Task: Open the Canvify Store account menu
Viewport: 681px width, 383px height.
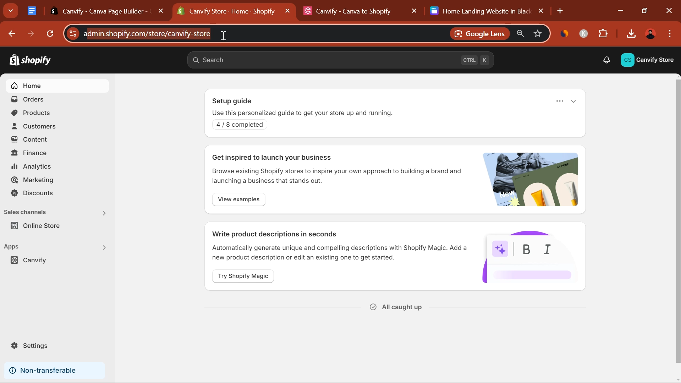Action: pyautogui.click(x=647, y=60)
